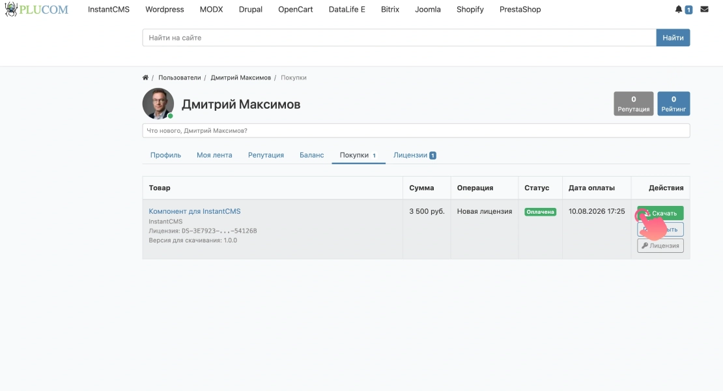Switch to the Профиль tab
Screen dimensions: 723x391
[x=165, y=155]
